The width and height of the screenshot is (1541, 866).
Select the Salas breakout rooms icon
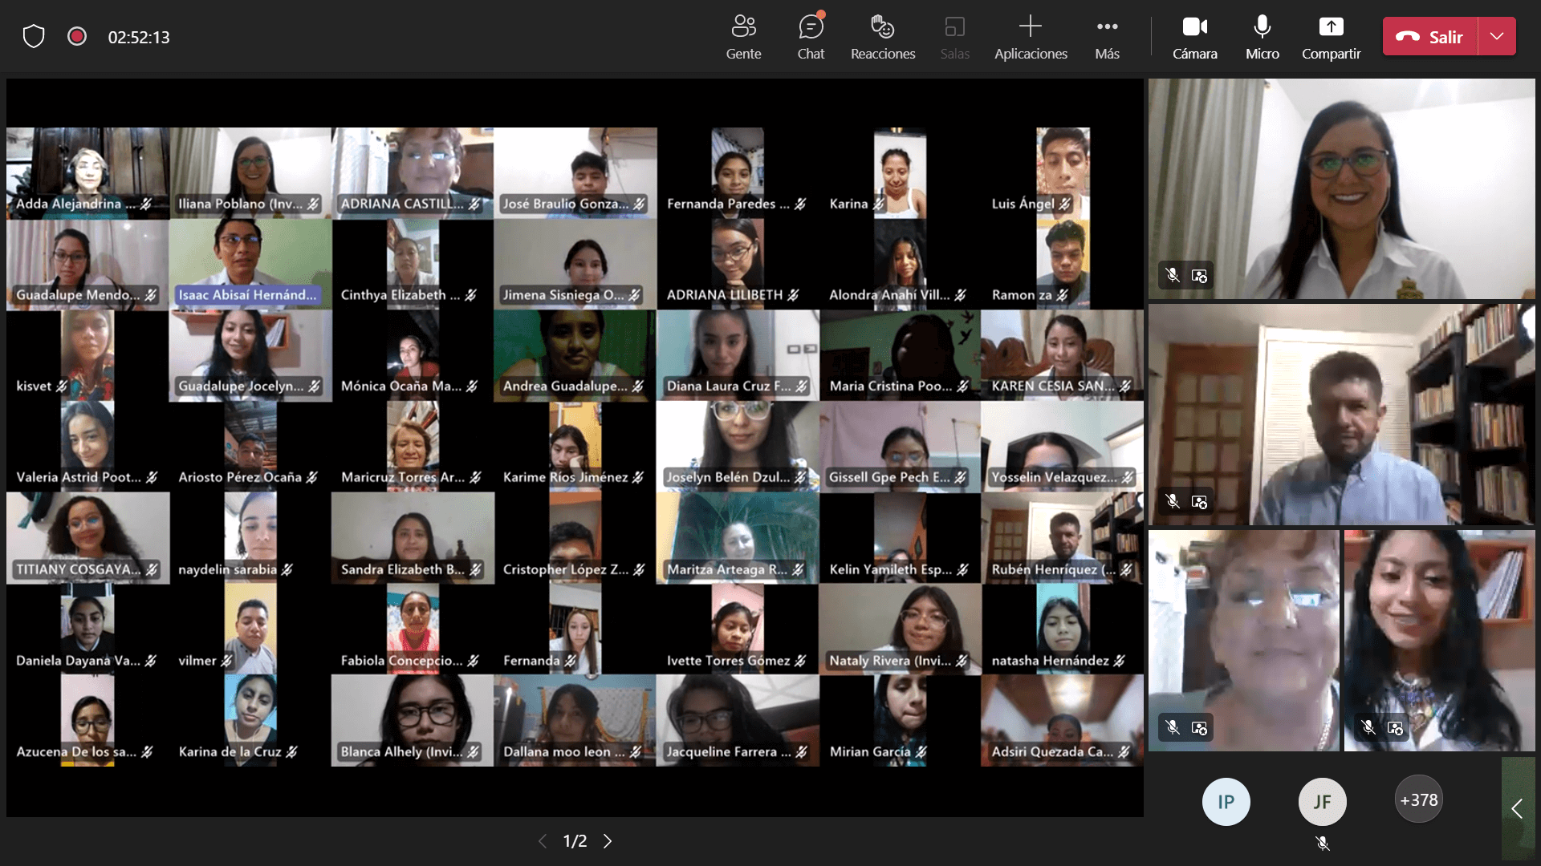(954, 36)
